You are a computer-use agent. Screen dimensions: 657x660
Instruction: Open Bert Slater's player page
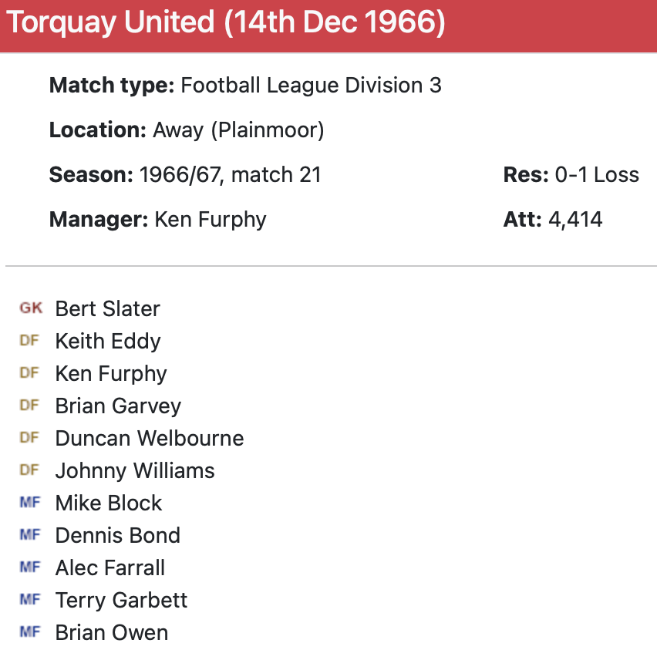[107, 308]
